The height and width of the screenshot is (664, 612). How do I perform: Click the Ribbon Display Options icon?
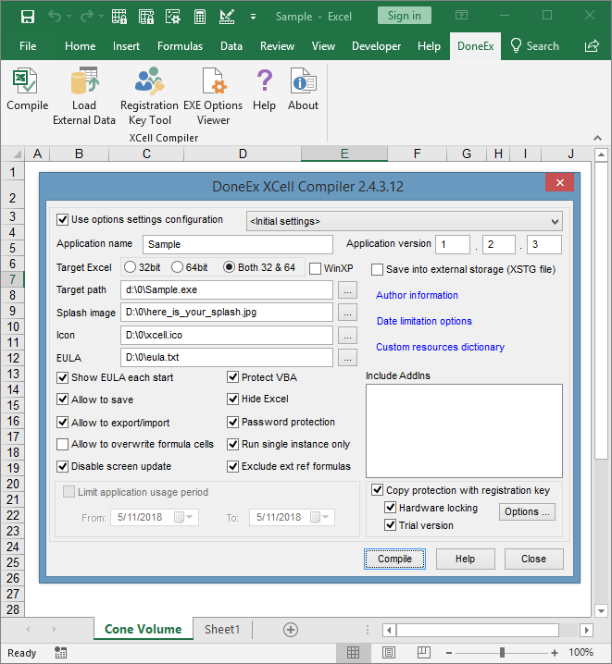461,16
